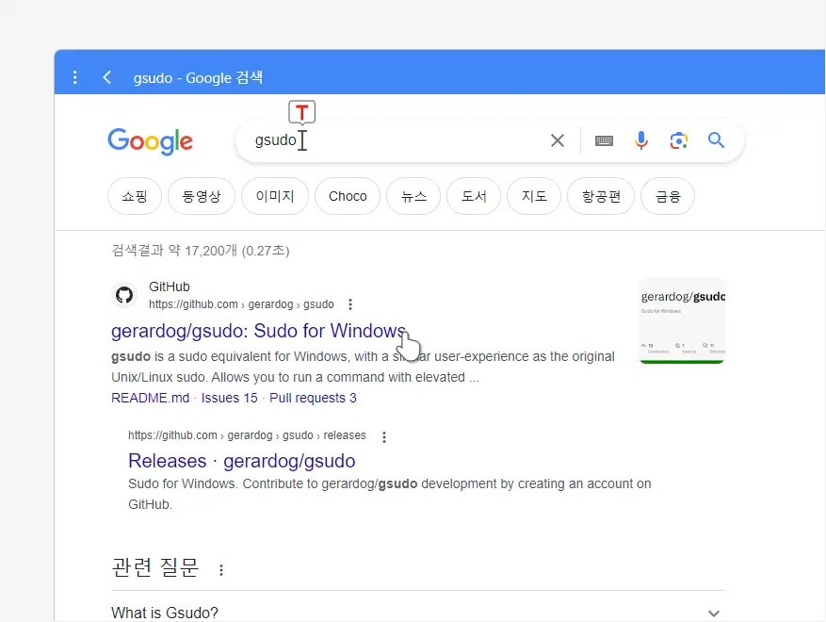Click the GitHub favicon beside the first result
The image size is (826, 622).
pyautogui.click(x=124, y=295)
